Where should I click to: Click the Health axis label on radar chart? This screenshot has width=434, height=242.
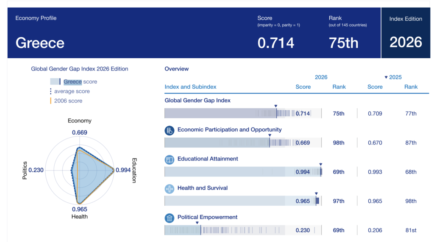(79, 217)
